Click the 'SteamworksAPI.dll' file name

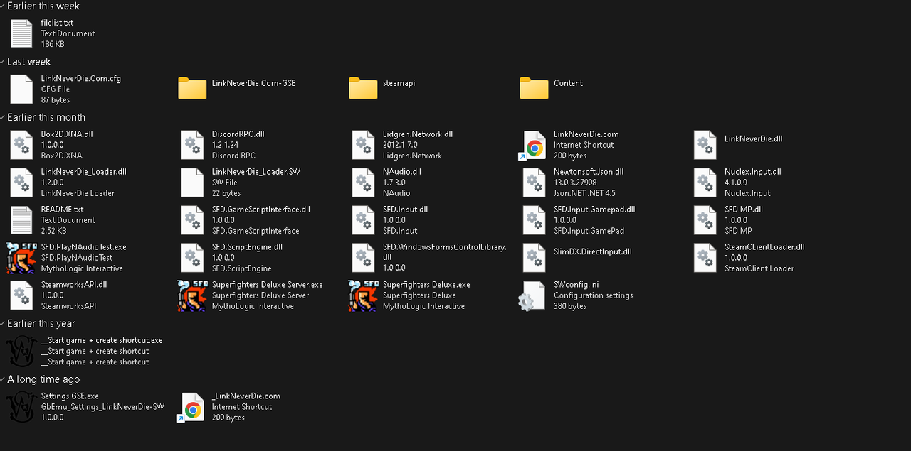(74, 285)
